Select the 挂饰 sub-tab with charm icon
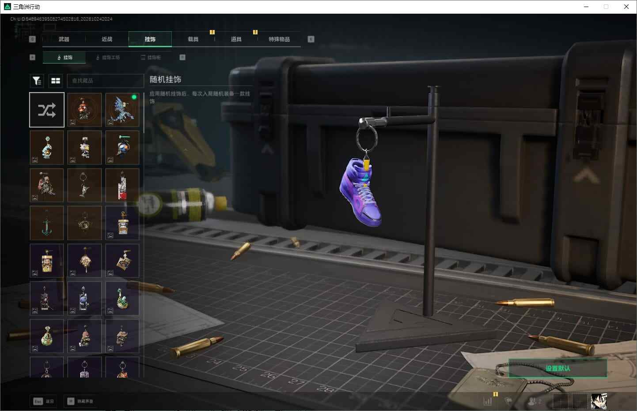 64,57
